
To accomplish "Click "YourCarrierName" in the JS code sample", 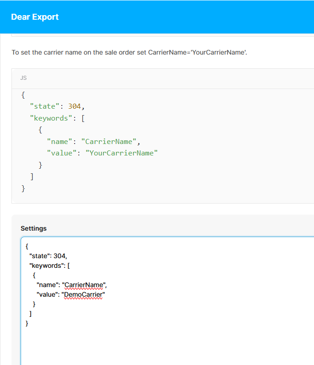I will (122, 153).
